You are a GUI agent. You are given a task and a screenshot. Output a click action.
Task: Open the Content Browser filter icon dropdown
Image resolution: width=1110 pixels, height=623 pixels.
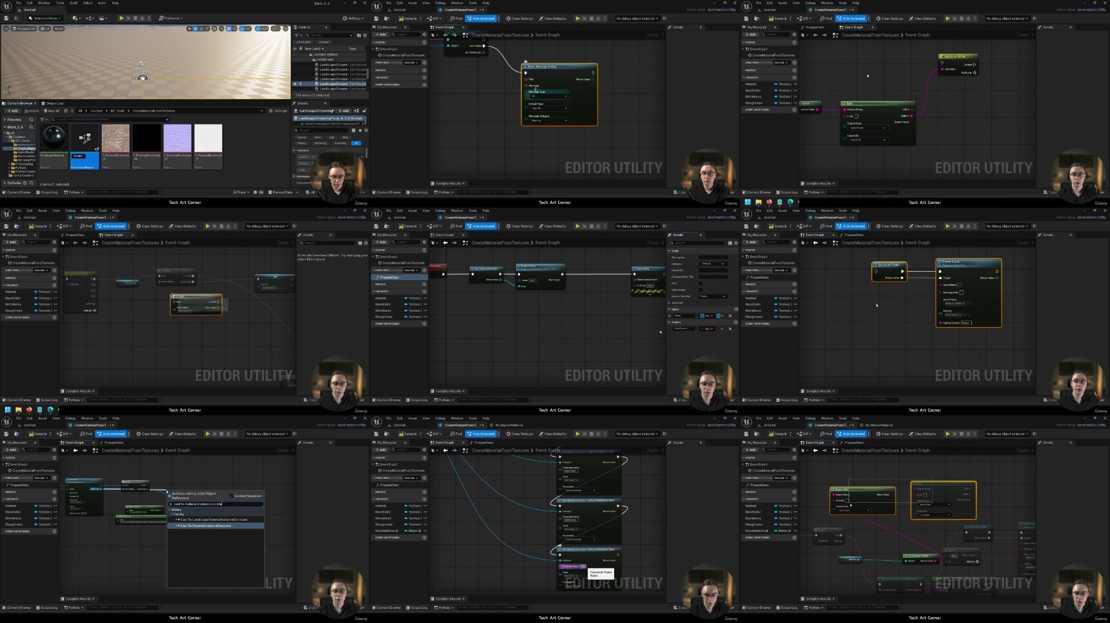pyautogui.click(x=44, y=120)
